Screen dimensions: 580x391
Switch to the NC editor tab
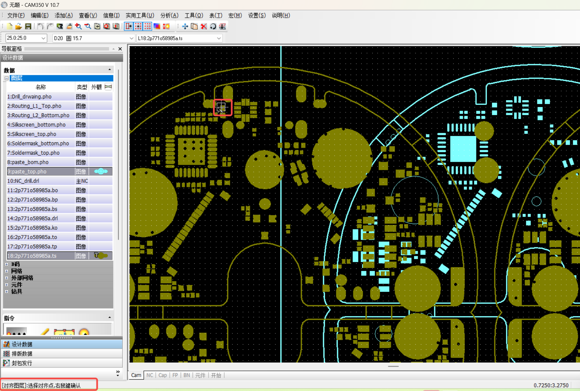(150, 375)
